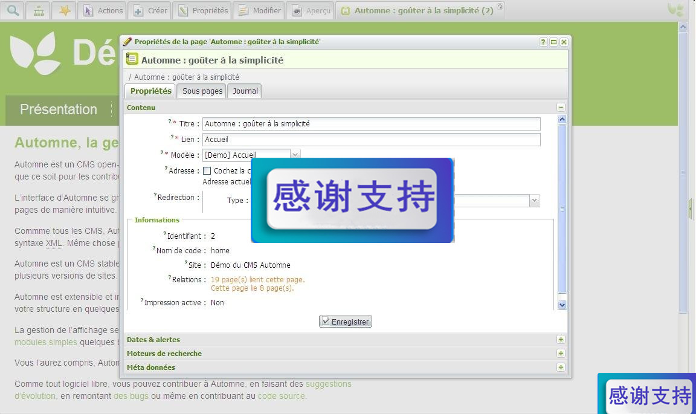Click the Impression active value 'Non'
Screen dimensions: 696x414
tap(217, 303)
